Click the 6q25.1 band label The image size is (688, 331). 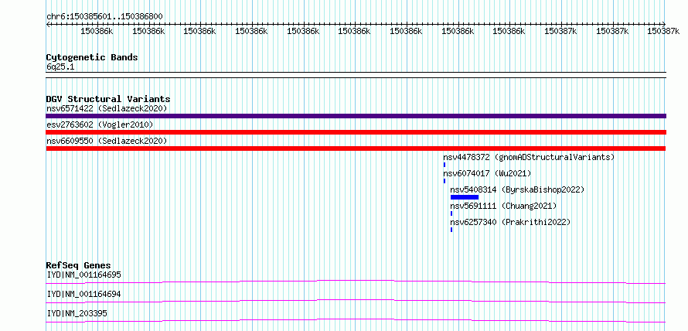pyautogui.click(x=61, y=67)
